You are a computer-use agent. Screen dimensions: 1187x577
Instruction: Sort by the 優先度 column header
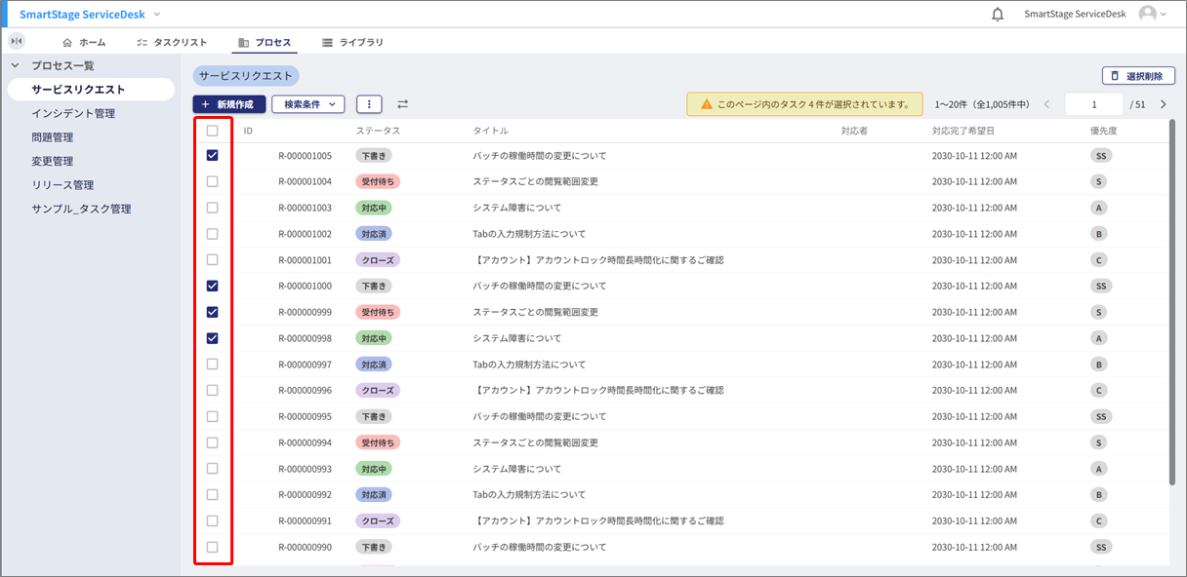pyautogui.click(x=1104, y=131)
